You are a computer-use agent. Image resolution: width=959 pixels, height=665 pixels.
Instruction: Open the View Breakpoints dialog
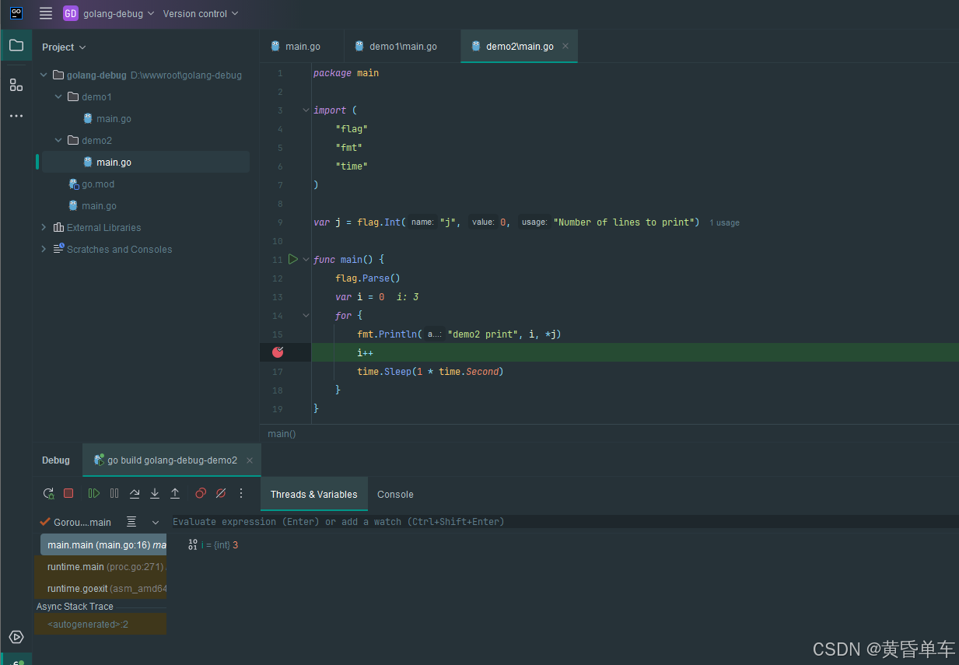[x=201, y=493]
